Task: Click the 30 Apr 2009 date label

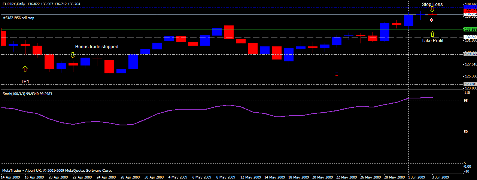Action: [154, 177]
